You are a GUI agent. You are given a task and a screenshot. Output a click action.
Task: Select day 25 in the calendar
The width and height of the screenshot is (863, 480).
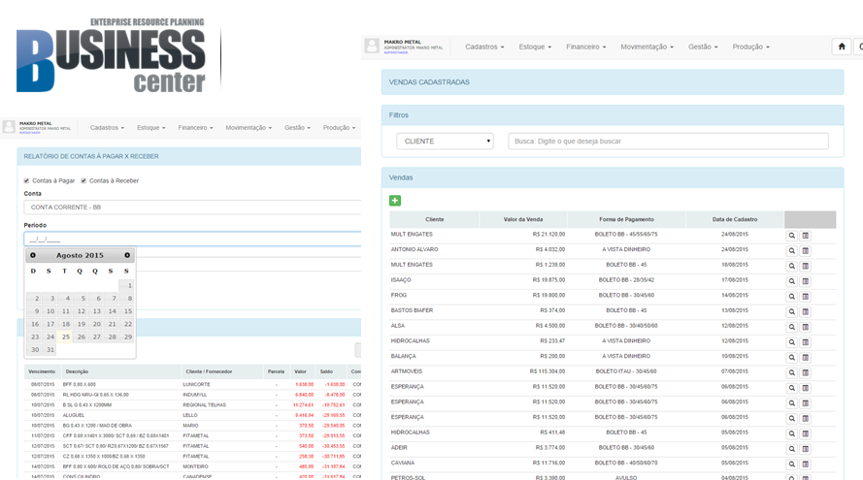(x=65, y=337)
